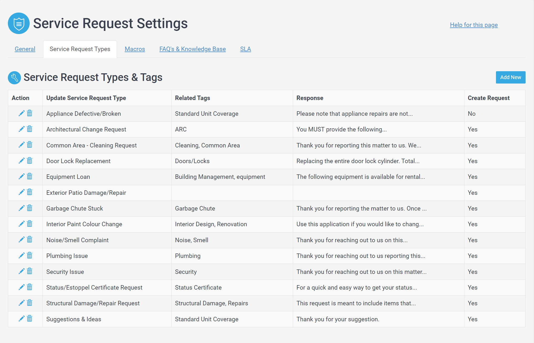Open the Help for this page link
The image size is (534, 343).
pyautogui.click(x=474, y=25)
